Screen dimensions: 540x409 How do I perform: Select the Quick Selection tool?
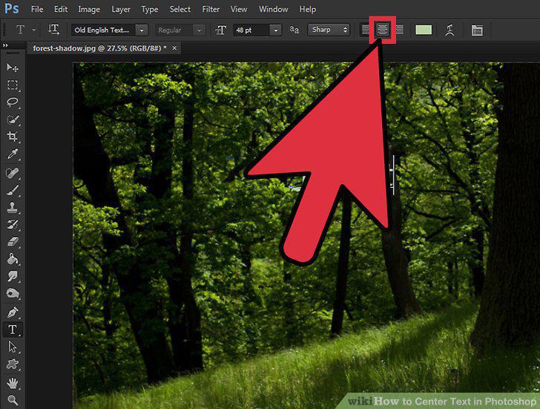(x=13, y=120)
